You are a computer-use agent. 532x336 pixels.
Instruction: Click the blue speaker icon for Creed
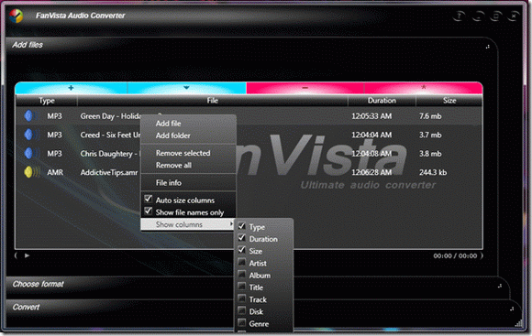pyautogui.click(x=31, y=135)
